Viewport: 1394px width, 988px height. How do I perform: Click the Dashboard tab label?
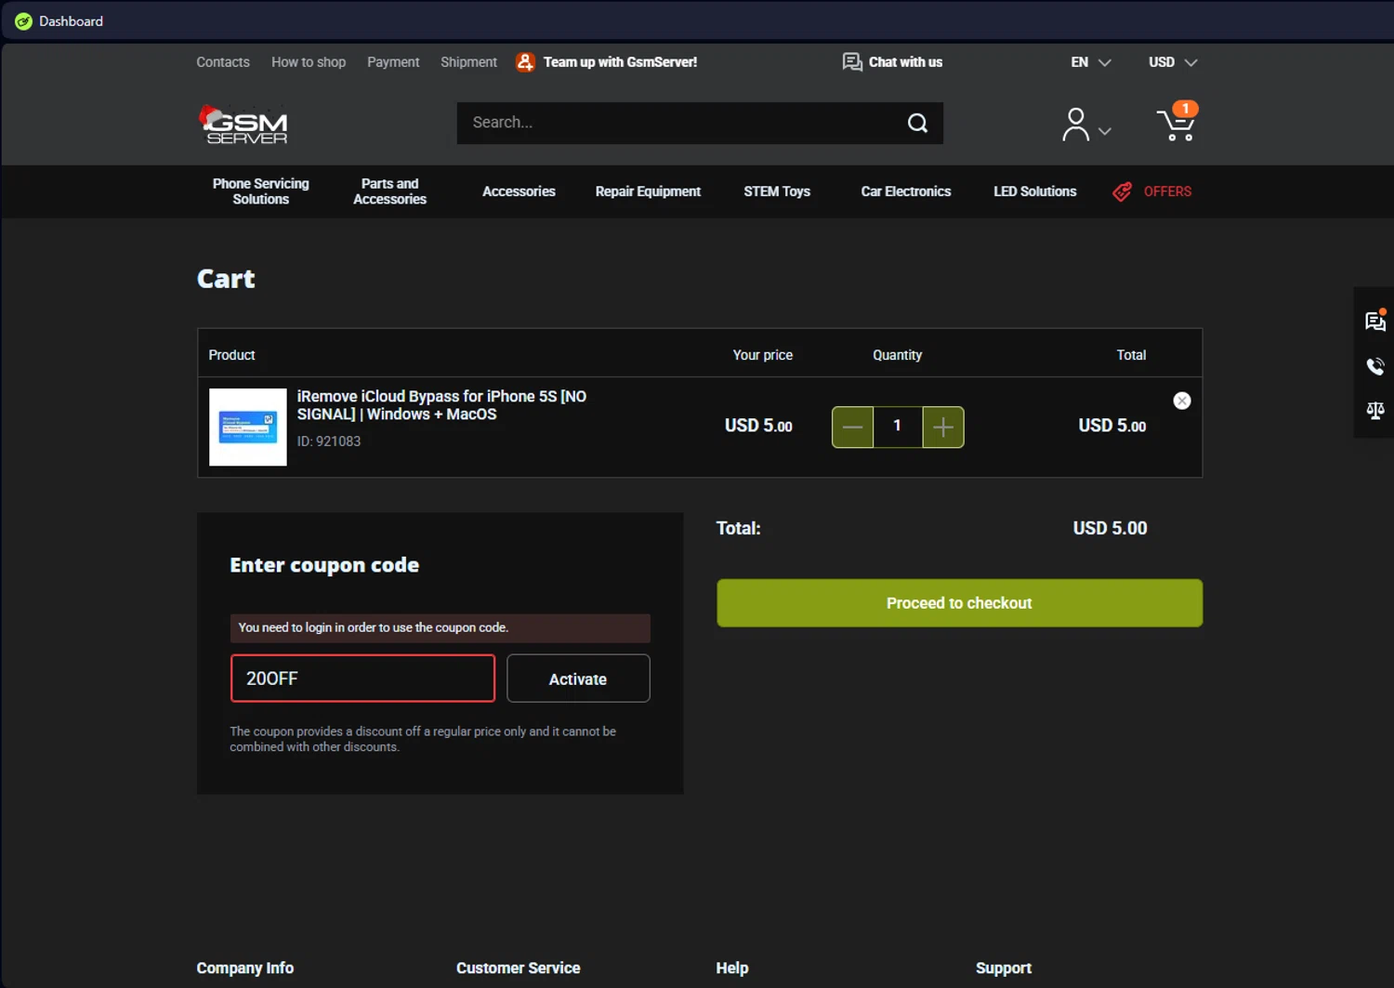point(71,21)
